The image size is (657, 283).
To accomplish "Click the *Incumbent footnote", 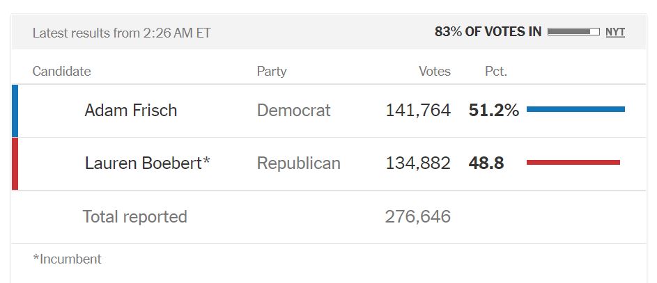I will 67,259.
